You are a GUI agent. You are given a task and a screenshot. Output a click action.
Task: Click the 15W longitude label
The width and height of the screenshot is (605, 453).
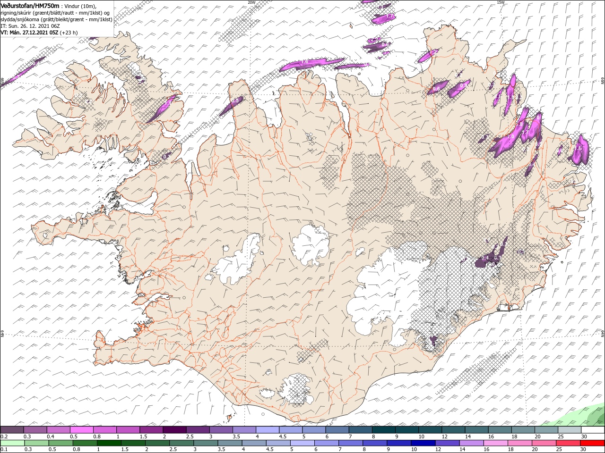point(501,2)
